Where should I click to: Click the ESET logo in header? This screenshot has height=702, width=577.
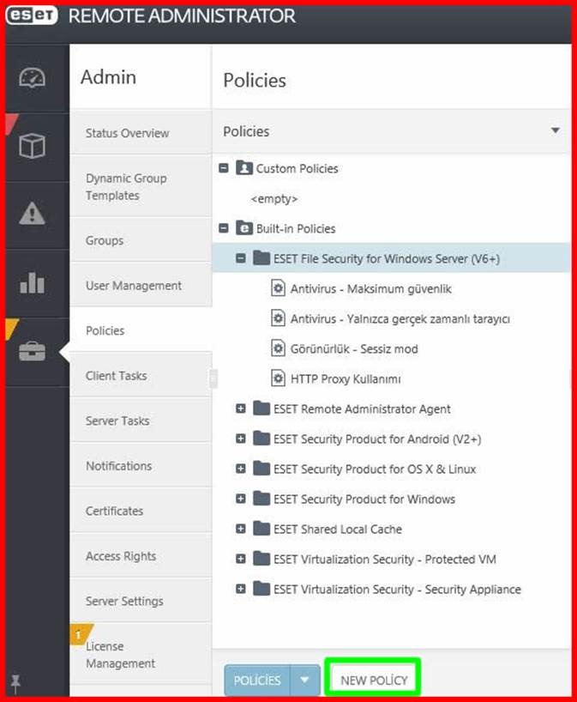[x=32, y=15]
